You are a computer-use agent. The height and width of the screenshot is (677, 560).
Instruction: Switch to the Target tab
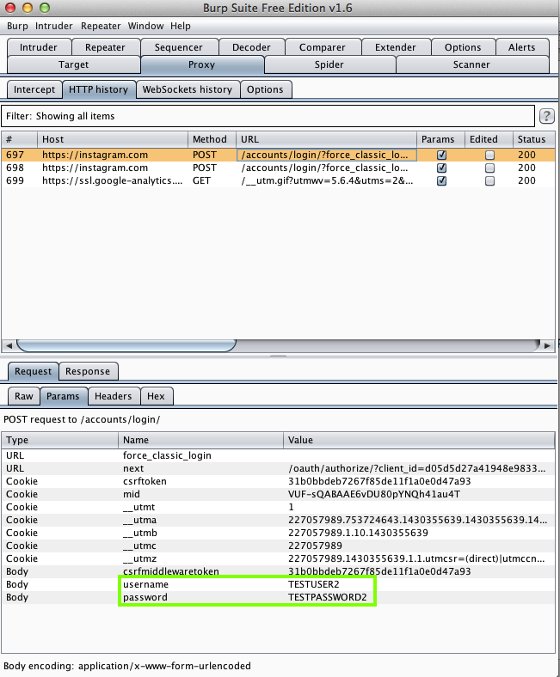tap(74, 64)
